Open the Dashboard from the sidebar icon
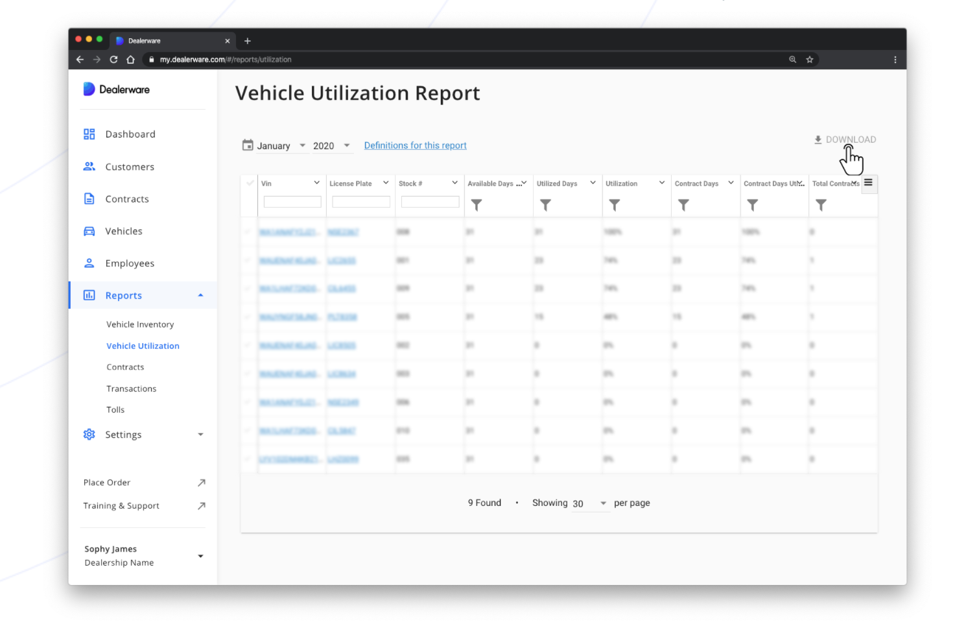The height and width of the screenshot is (637, 966). pos(89,134)
